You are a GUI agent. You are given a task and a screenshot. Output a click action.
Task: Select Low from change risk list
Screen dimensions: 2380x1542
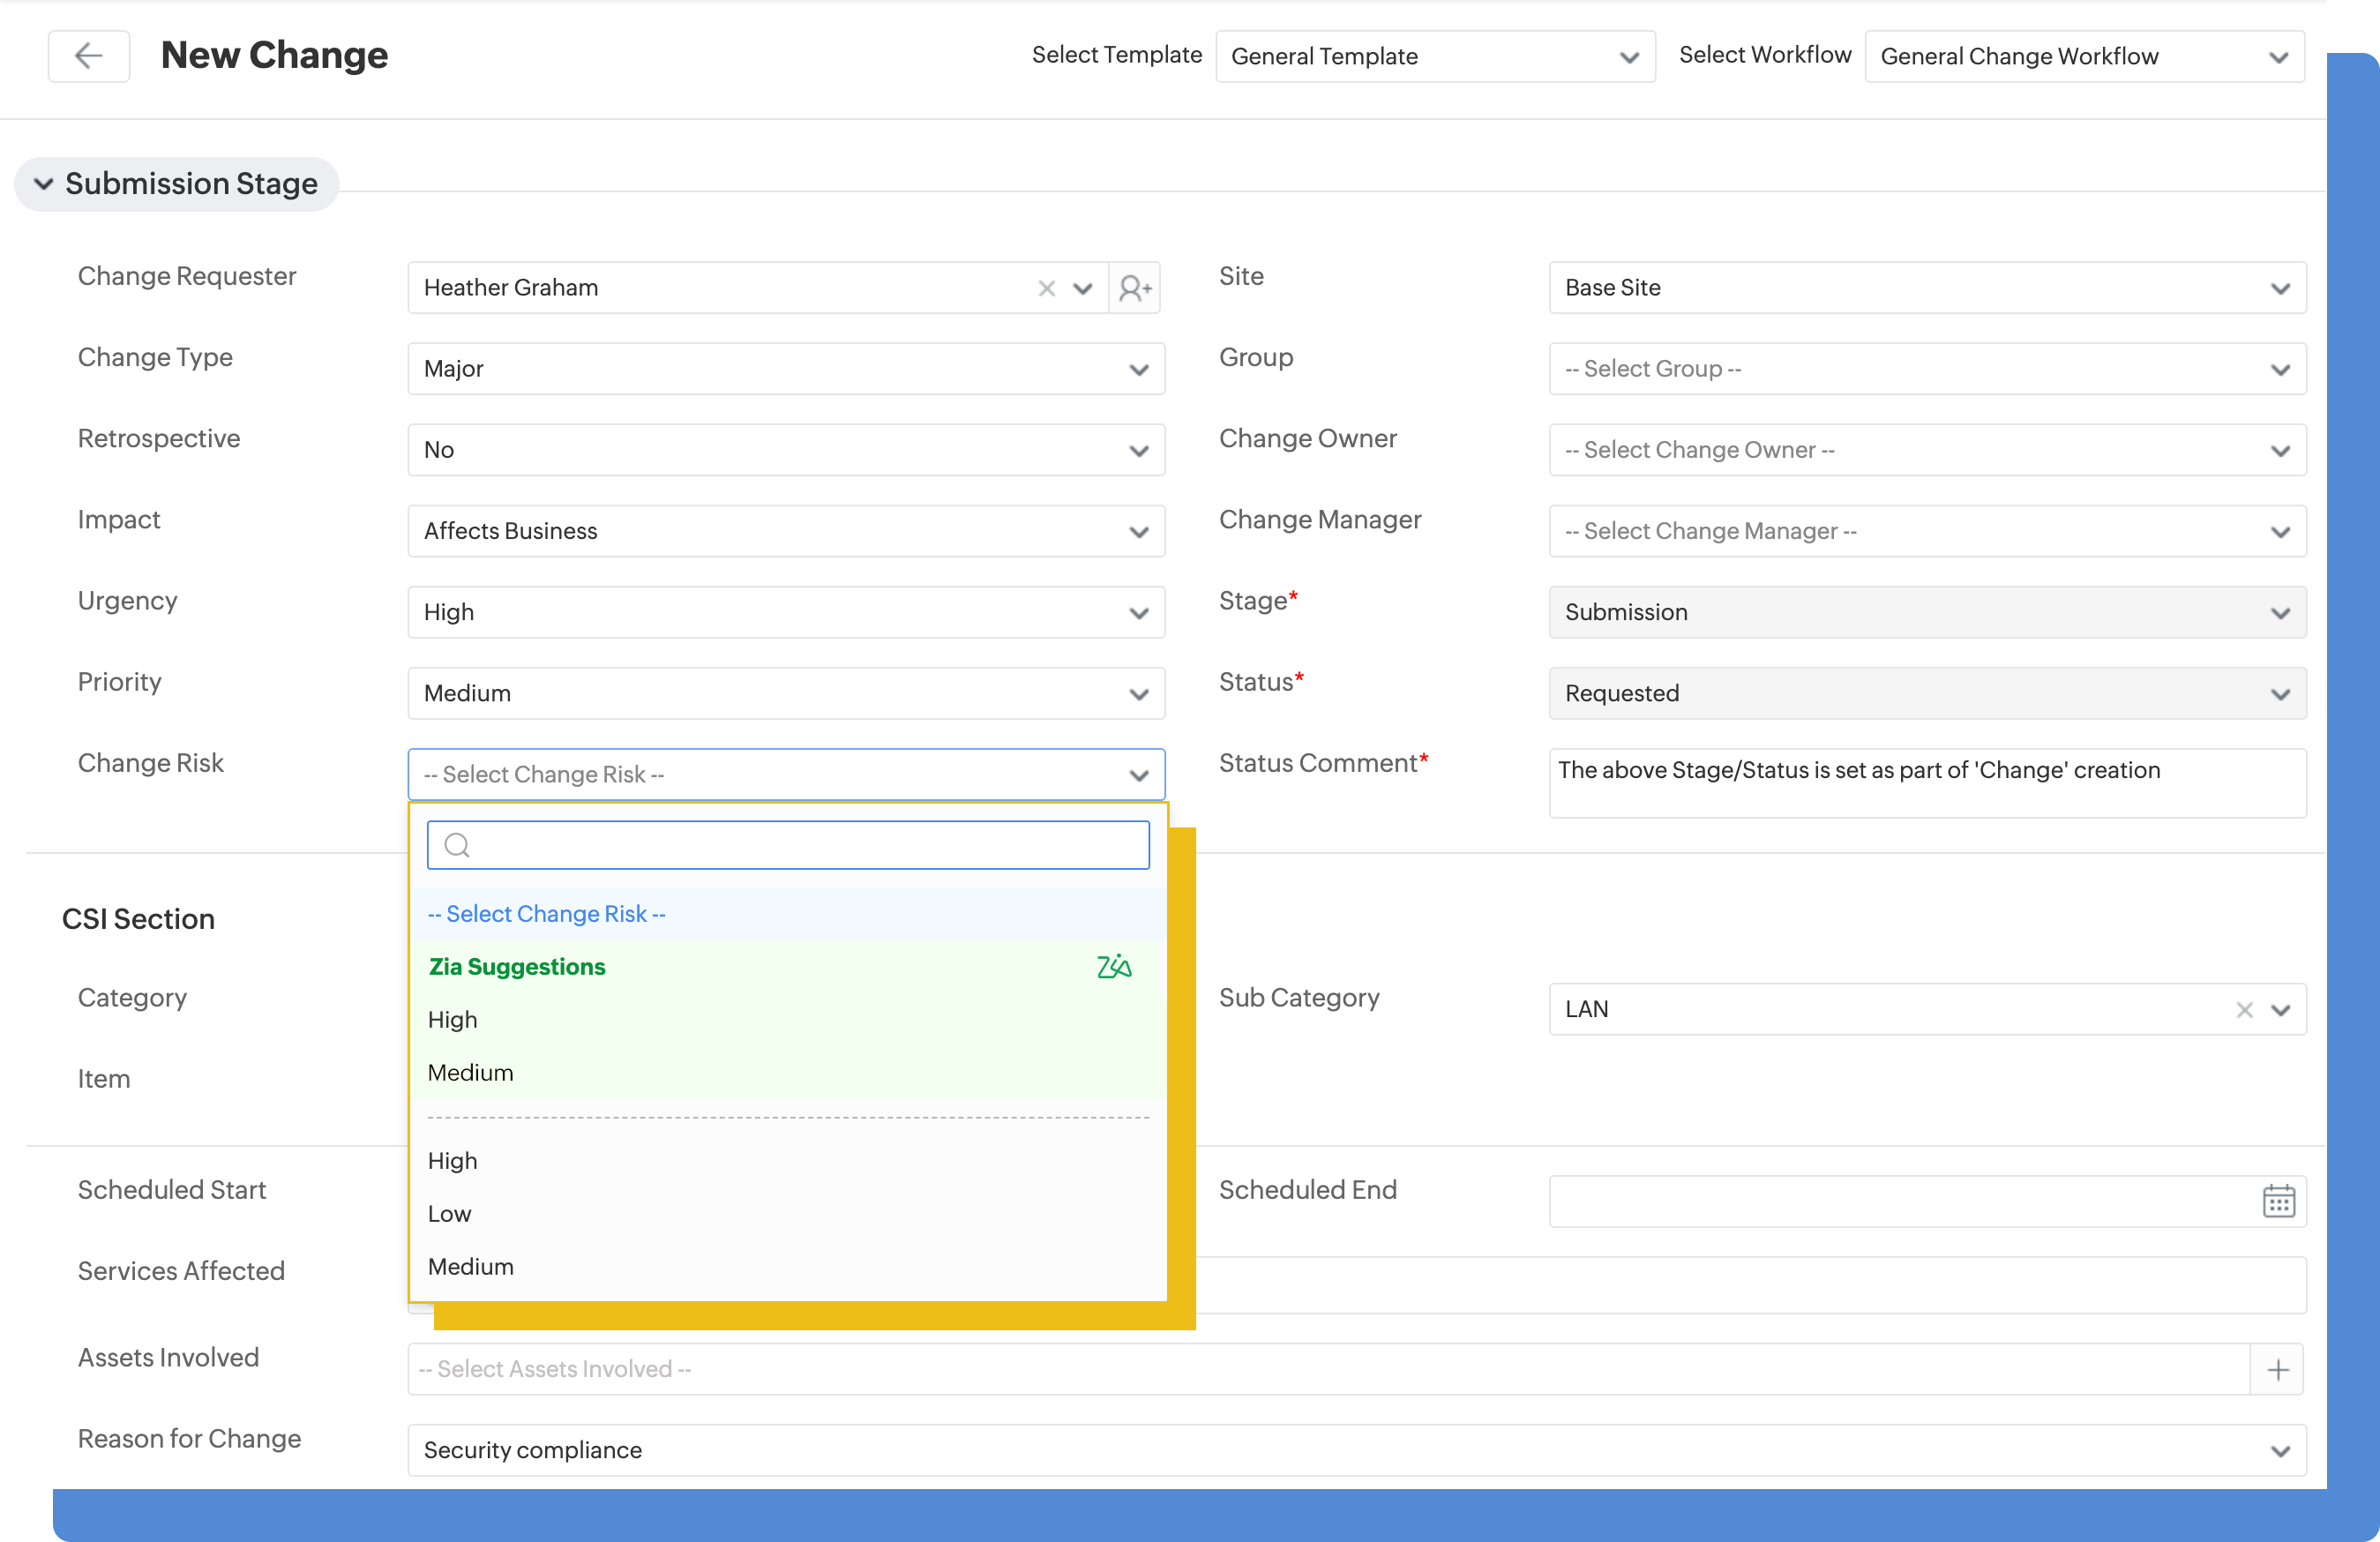pyautogui.click(x=450, y=1214)
